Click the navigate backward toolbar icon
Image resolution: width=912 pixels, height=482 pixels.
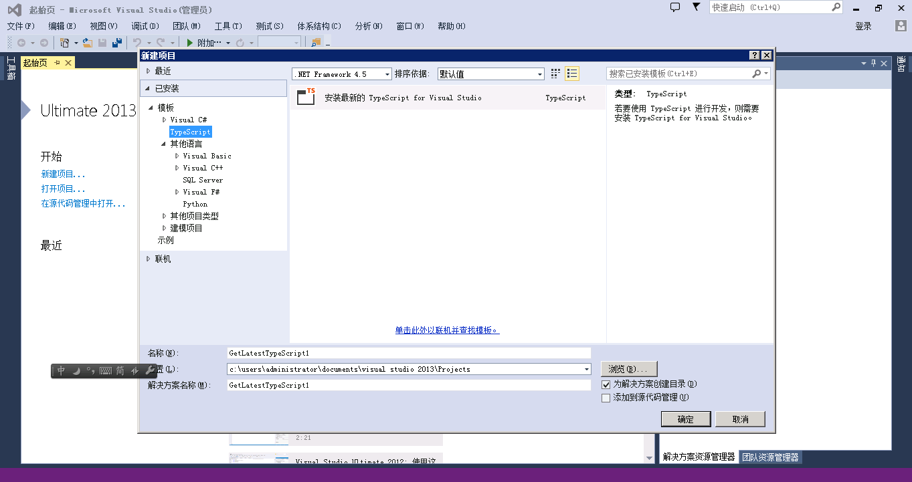pos(21,43)
